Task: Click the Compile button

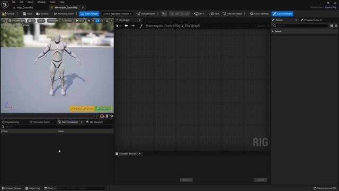Action: coord(8,14)
